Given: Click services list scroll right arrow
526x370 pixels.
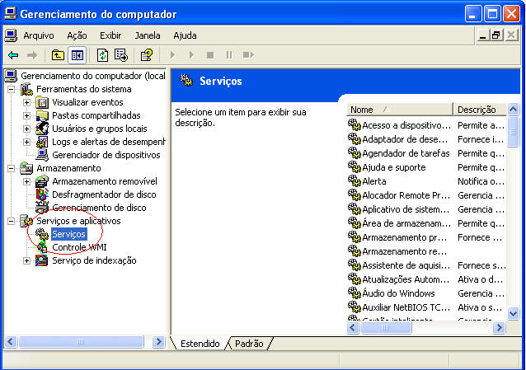Looking at the screenshot, I should click(x=499, y=327).
